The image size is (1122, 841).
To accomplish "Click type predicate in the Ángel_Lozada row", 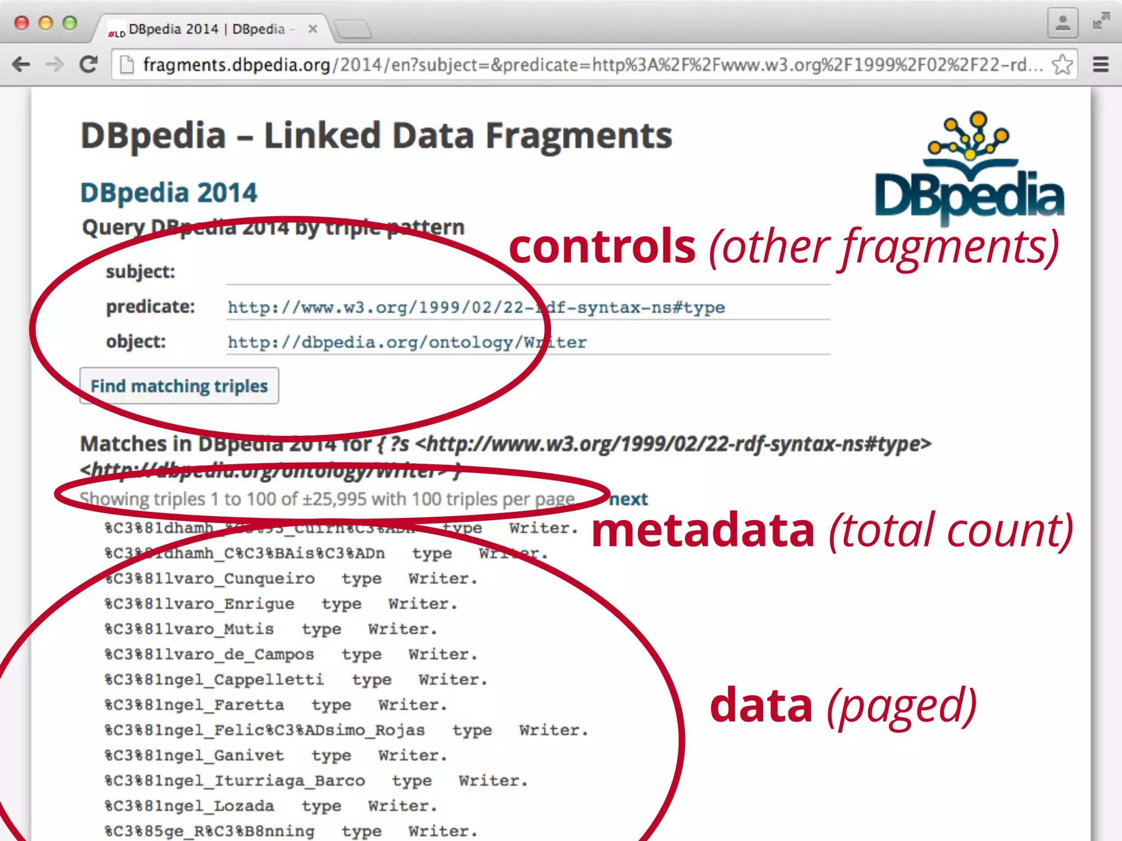I will pos(322,806).
